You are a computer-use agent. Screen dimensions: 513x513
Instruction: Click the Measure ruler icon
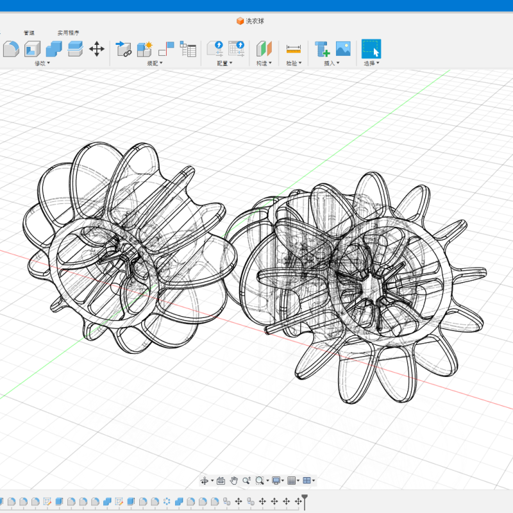pyautogui.click(x=293, y=49)
